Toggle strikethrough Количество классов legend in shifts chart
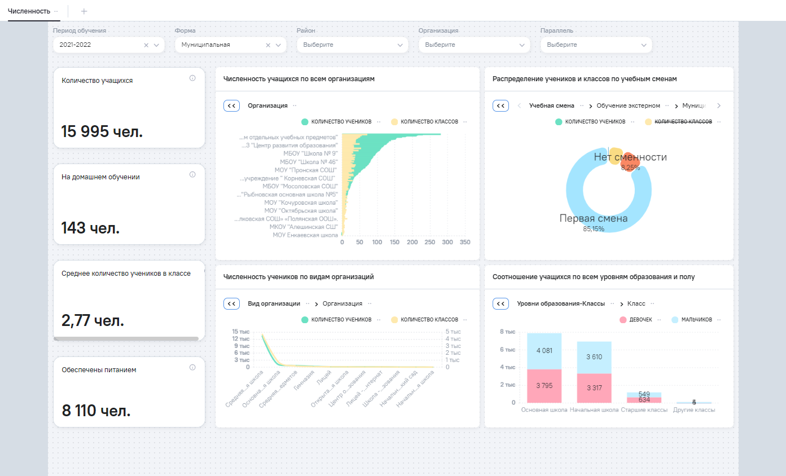The image size is (786, 476). coord(683,122)
